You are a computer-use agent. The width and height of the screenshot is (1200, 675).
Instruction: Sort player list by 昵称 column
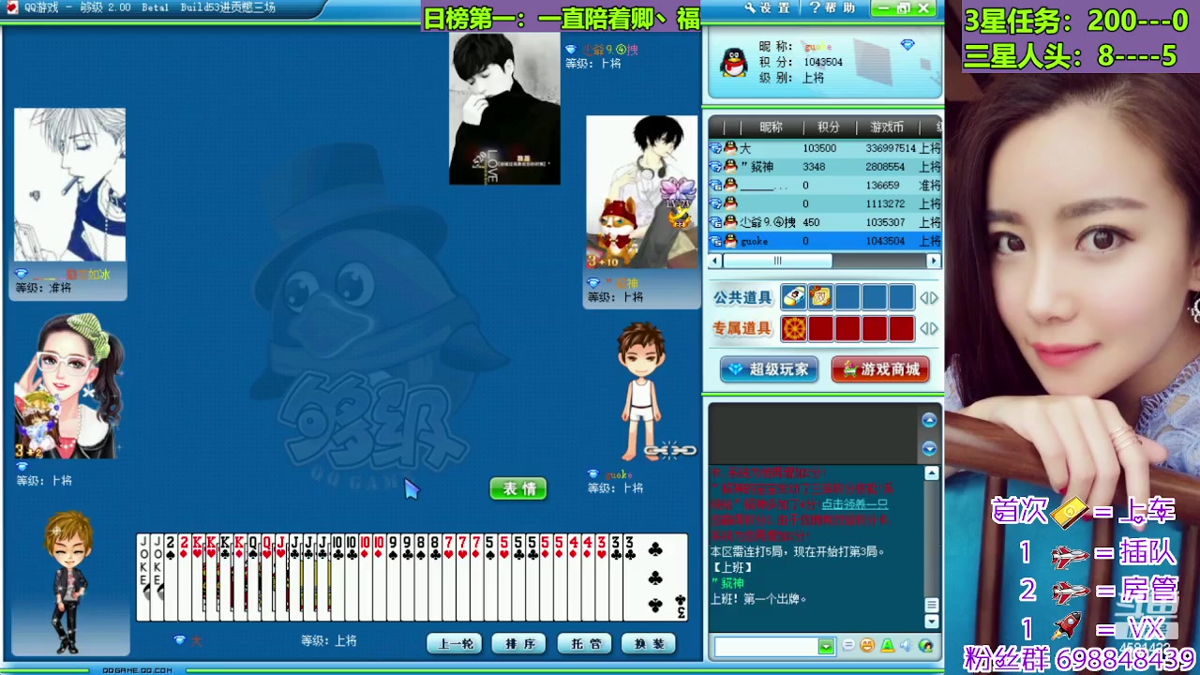(x=771, y=127)
